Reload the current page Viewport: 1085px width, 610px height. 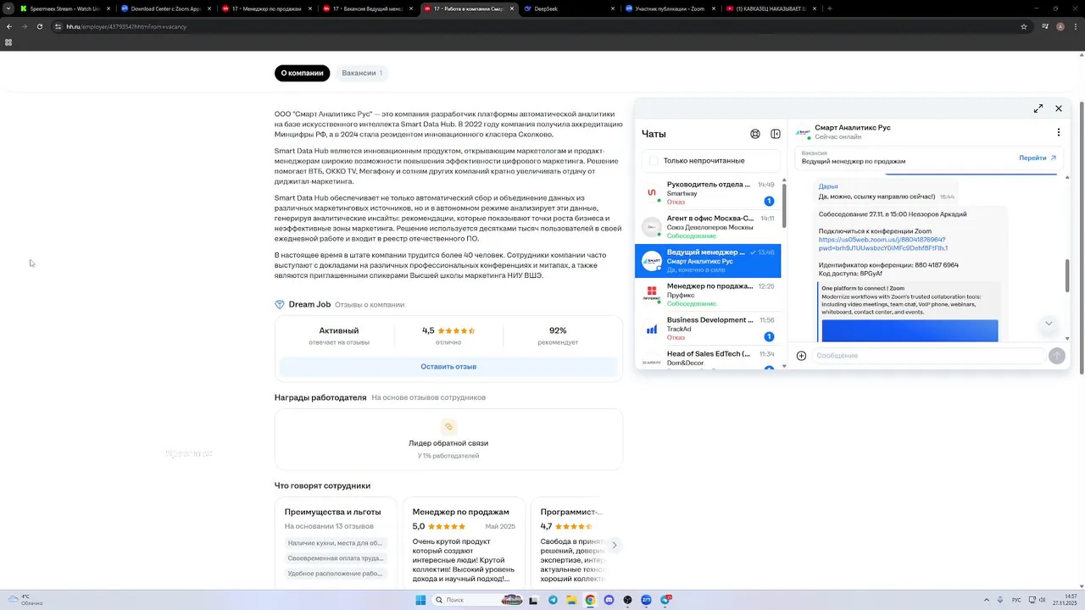(40, 26)
